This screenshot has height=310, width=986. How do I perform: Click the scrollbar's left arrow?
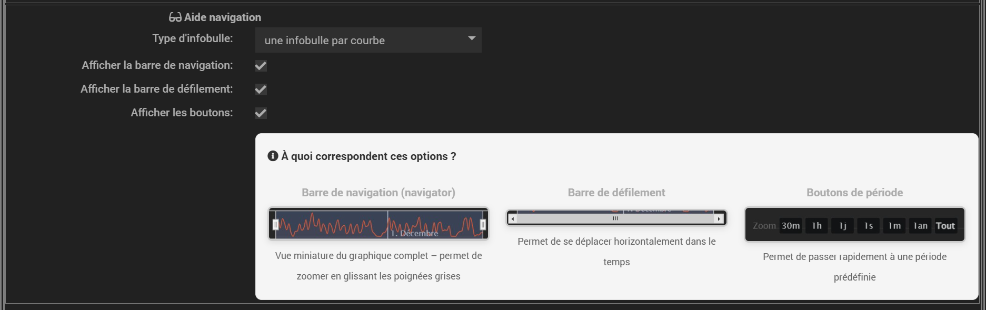coord(513,218)
